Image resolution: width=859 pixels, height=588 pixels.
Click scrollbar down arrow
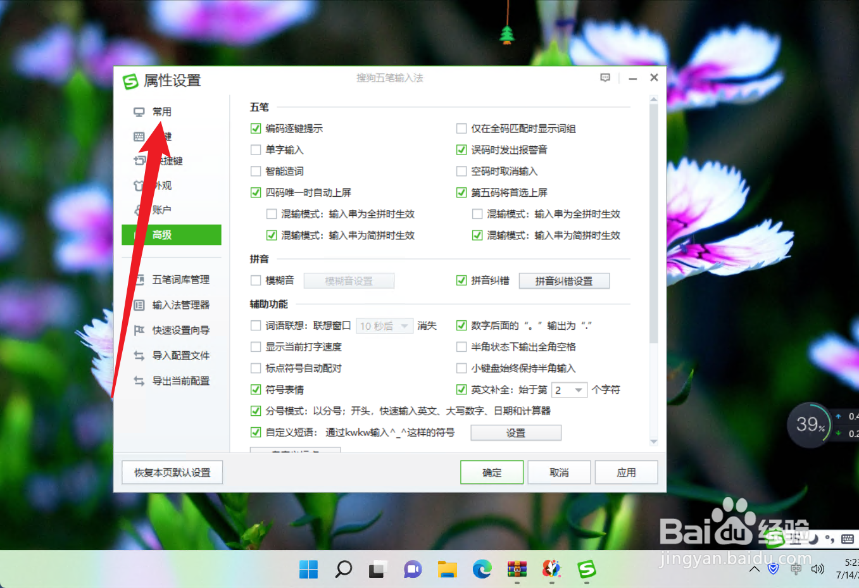coord(654,441)
